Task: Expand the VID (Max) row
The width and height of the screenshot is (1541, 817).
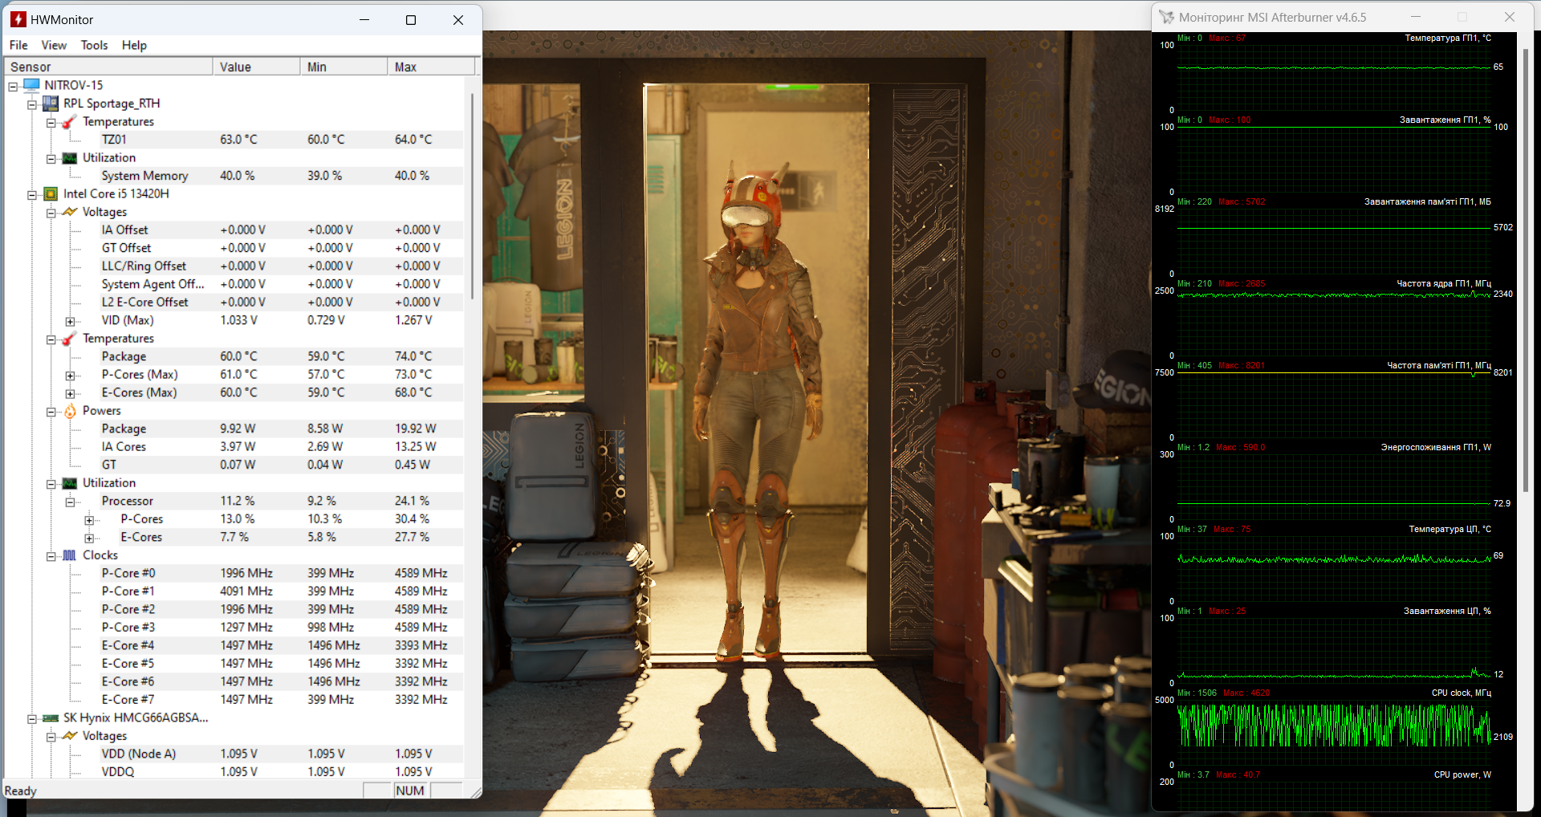Action: (71, 321)
